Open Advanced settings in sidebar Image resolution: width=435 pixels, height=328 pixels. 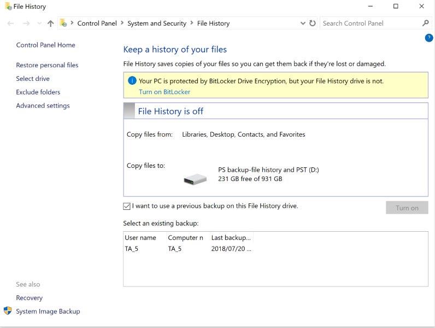point(43,106)
